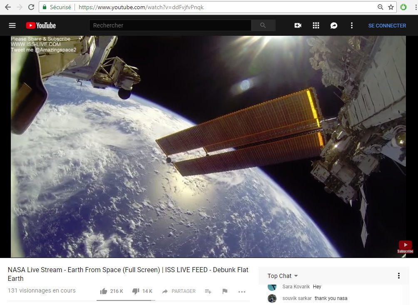Image resolution: width=418 pixels, height=305 pixels.
Task: Open the messages share bubble icon
Action: 334,25
